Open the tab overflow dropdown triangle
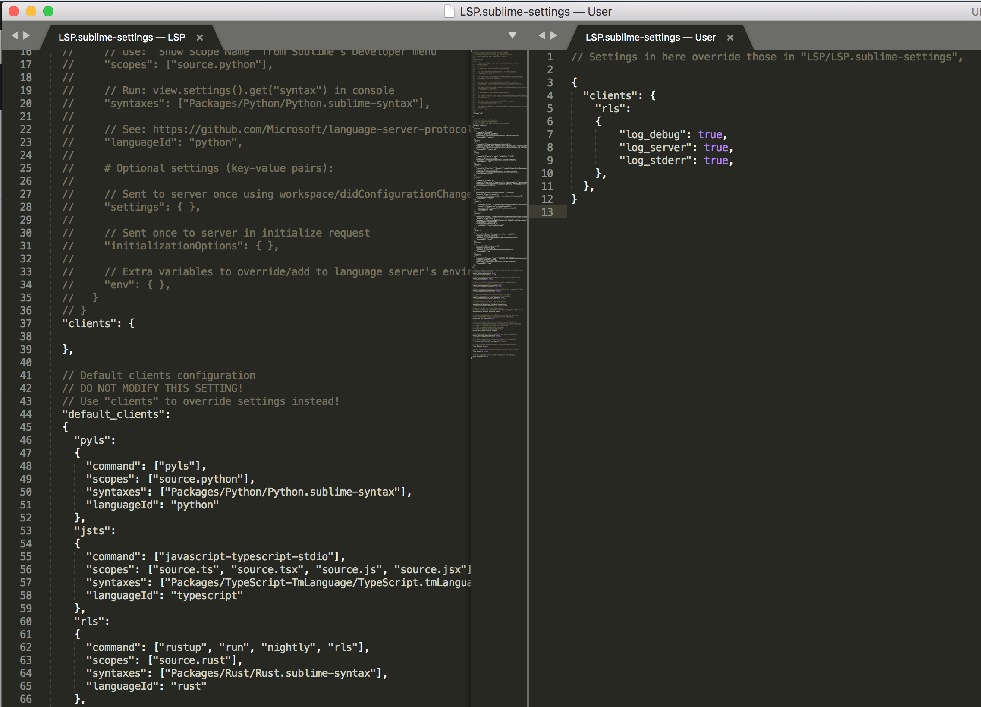Screen dimensions: 981x707 click(513, 35)
